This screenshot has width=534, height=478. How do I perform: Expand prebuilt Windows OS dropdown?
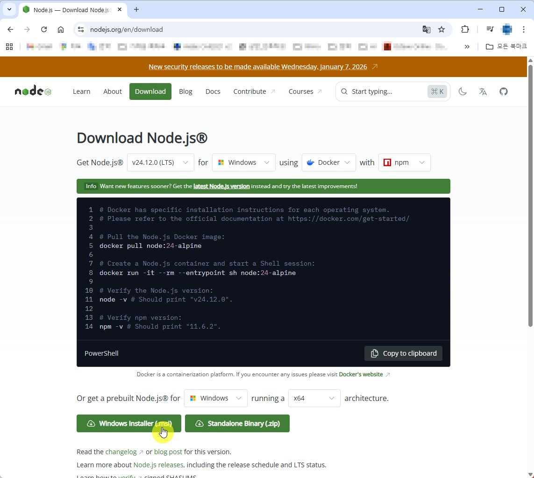pyautogui.click(x=215, y=398)
